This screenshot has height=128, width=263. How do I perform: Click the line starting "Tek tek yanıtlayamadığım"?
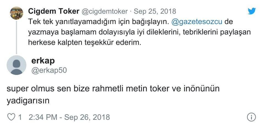[x=99, y=22]
